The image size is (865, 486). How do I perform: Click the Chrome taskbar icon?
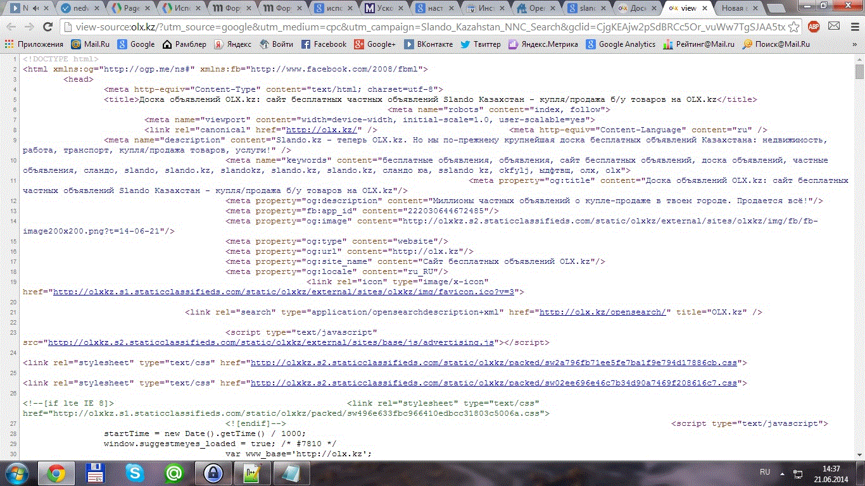(x=56, y=473)
